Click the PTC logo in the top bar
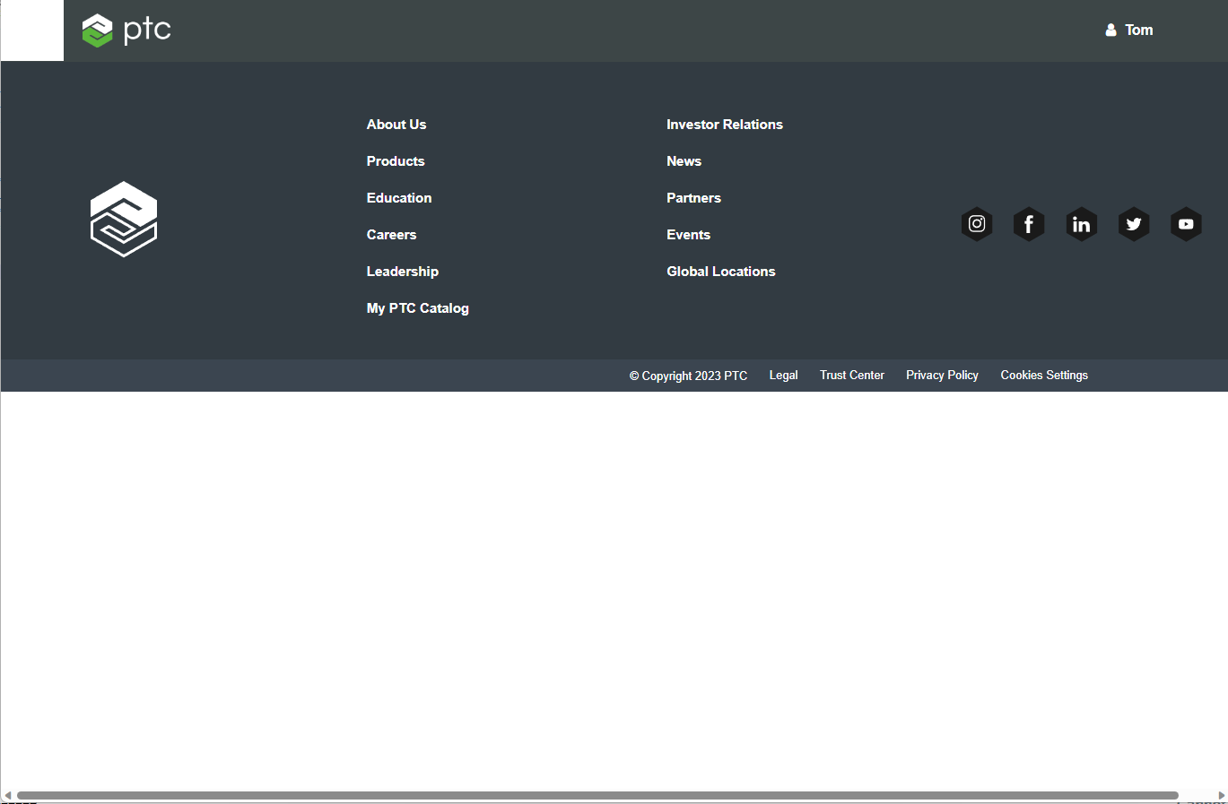This screenshot has width=1228, height=804. pos(126,30)
